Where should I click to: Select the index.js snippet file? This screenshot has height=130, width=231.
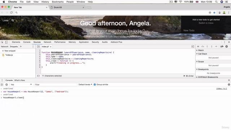point(9,55)
